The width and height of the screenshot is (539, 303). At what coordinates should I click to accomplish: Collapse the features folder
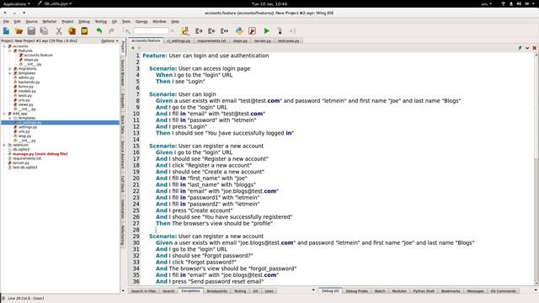click(x=10, y=50)
